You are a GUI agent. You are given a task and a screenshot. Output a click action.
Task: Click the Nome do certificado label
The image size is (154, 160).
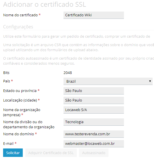coord(21,15)
